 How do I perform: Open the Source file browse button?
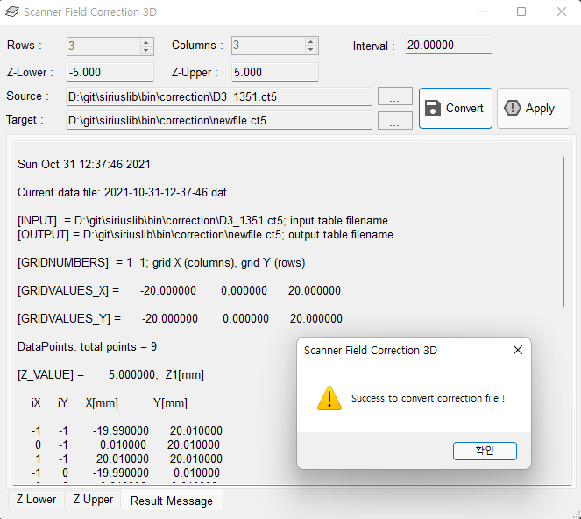pyautogui.click(x=394, y=96)
